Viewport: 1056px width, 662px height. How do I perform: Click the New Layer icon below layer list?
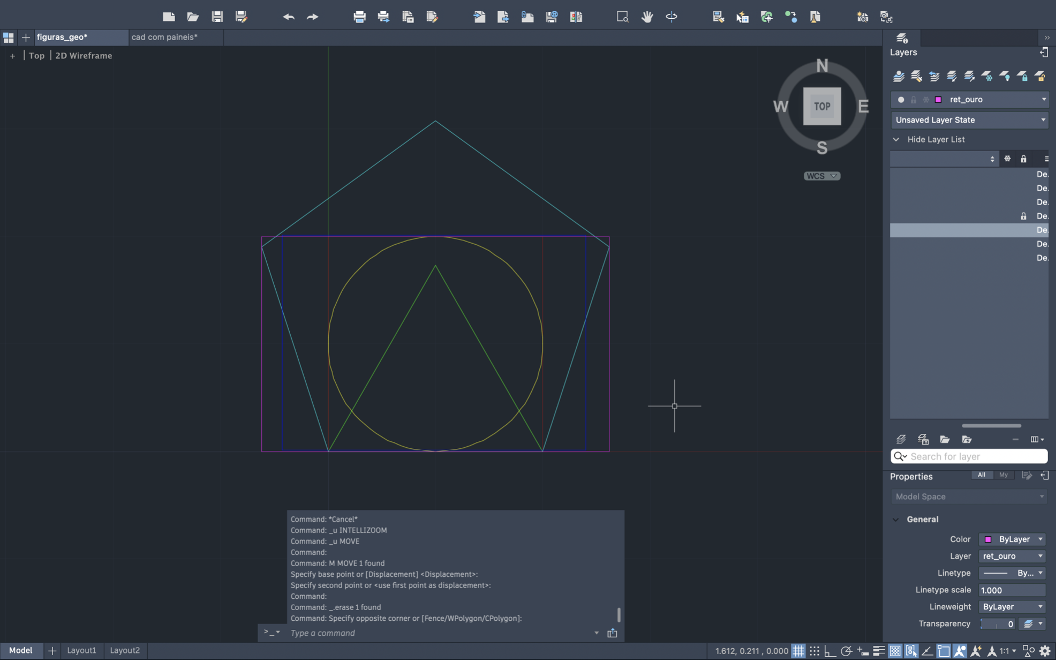901,440
